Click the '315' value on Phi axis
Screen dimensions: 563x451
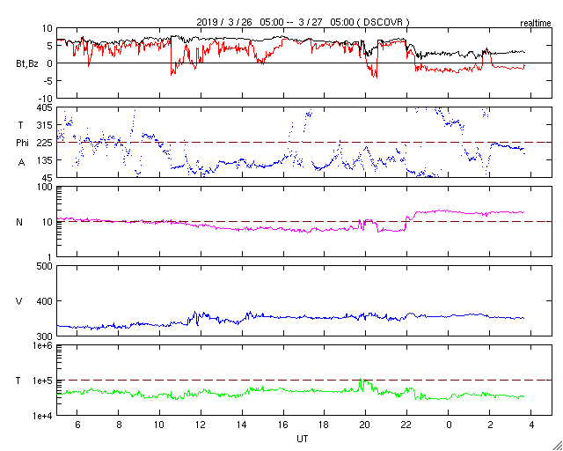pos(45,125)
